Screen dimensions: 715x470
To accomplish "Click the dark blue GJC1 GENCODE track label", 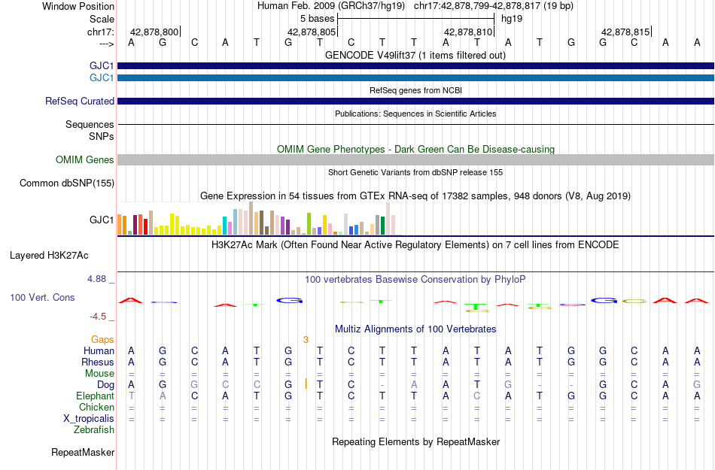I will 102,66.
